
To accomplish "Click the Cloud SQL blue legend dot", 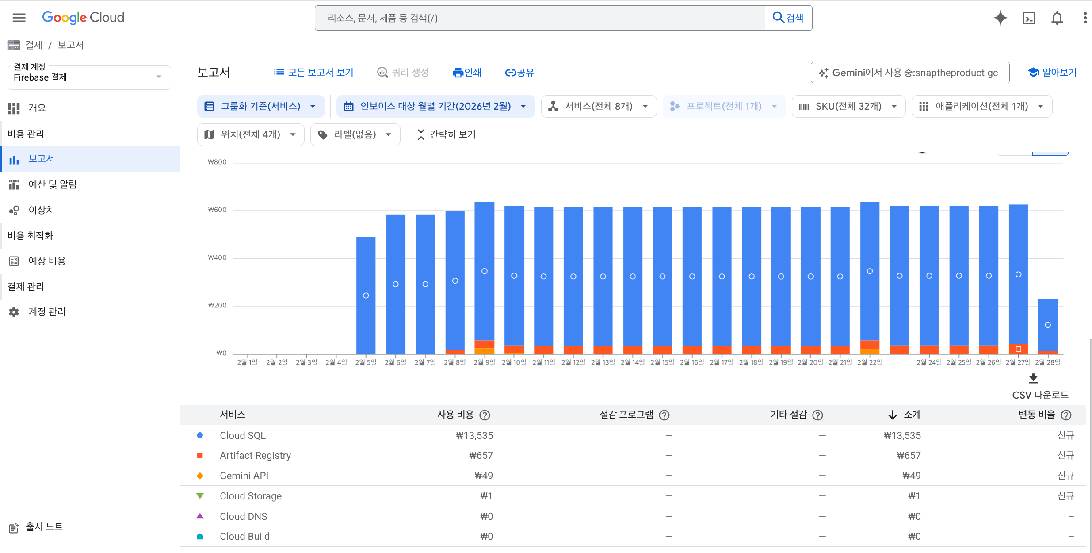I will click(x=200, y=435).
